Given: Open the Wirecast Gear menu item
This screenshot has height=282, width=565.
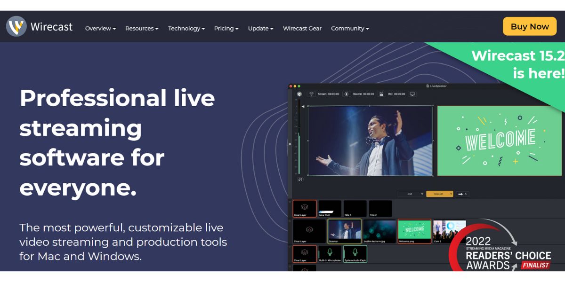Looking at the screenshot, I should [x=302, y=28].
